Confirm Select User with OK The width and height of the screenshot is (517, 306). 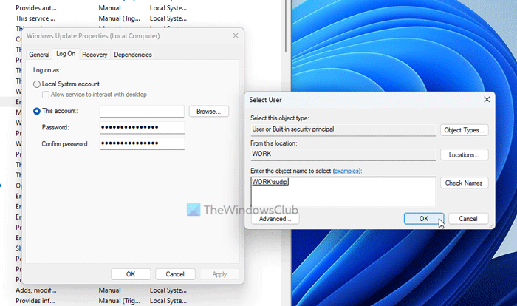(x=424, y=219)
